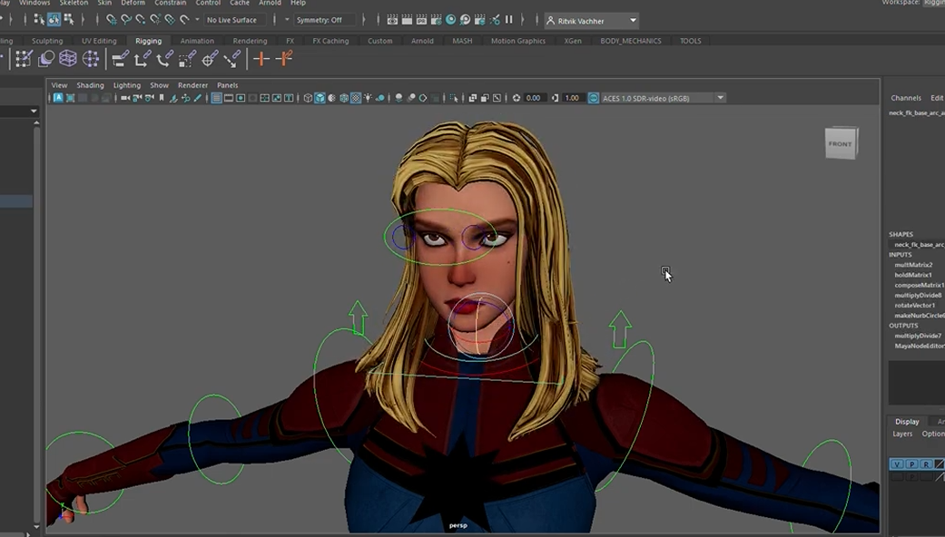Open the Channels menu in Channel Box

pyautogui.click(x=906, y=98)
